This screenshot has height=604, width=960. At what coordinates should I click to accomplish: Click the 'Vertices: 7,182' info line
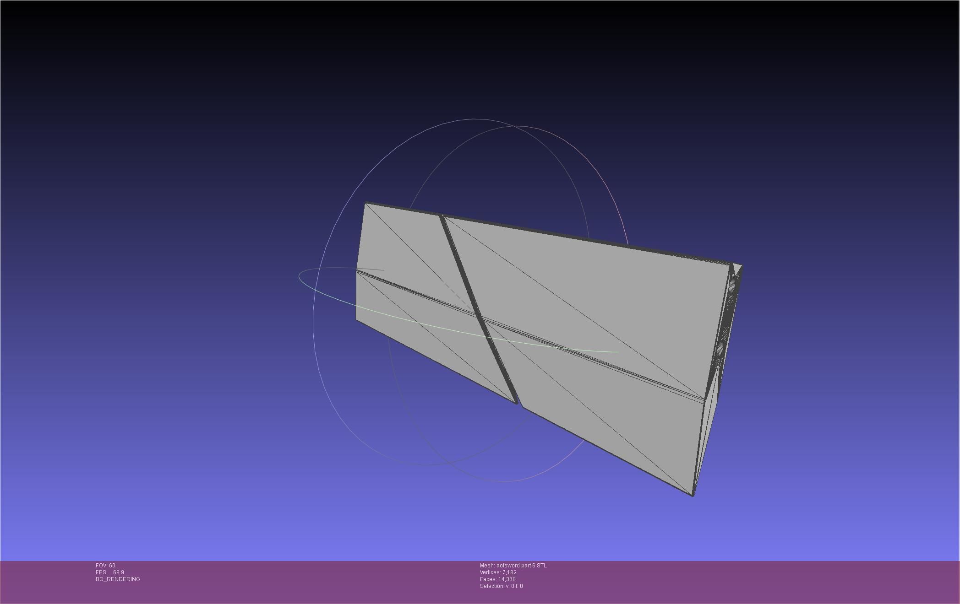coord(498,572)
